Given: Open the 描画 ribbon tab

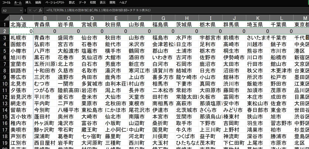Looking at the screenshot, I should click(38, 2).
